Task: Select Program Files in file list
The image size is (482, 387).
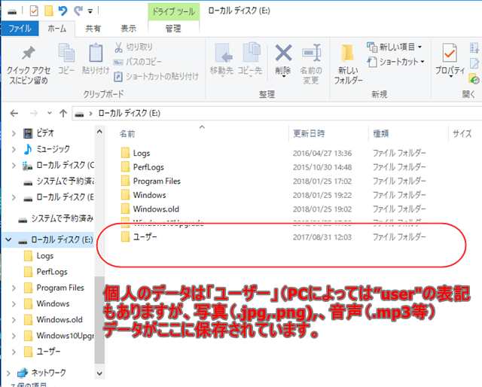Action: pos(157,181)
